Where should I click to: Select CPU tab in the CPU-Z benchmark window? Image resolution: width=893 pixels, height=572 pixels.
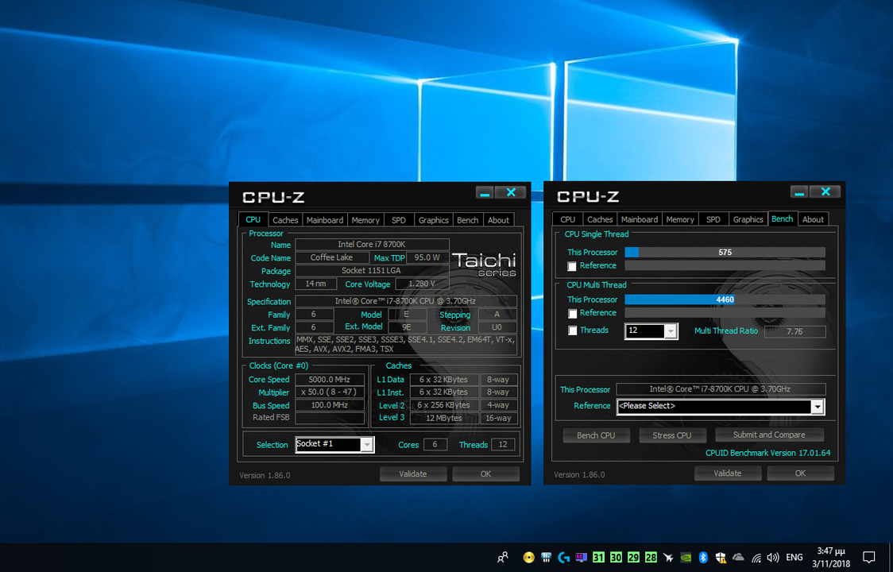[568, 219]
